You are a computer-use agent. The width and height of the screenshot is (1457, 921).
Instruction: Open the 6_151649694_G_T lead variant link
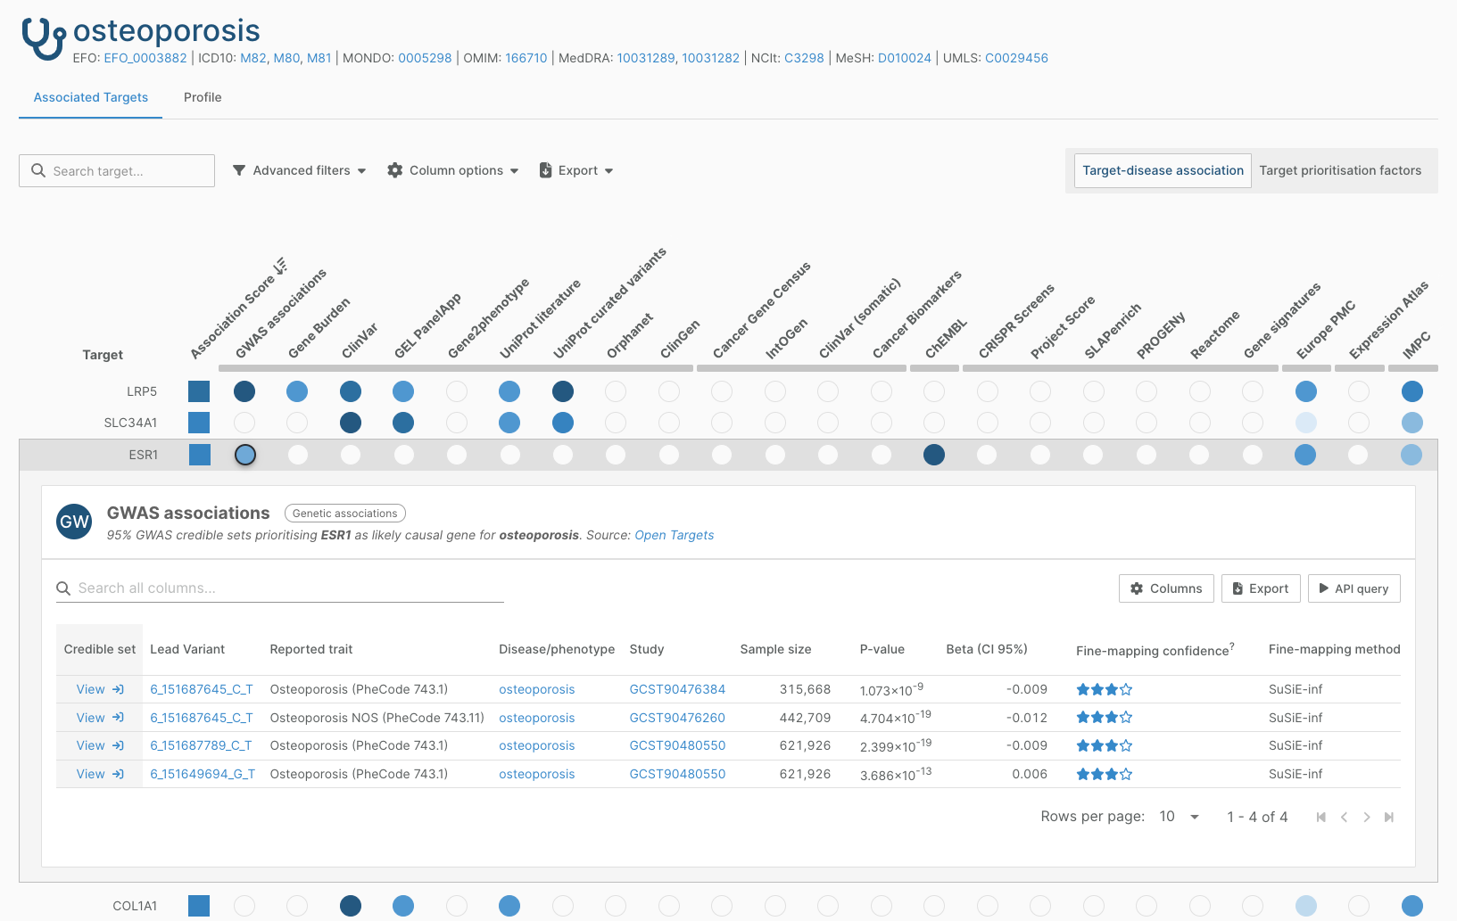pyautogui.click(x=203, y=774)
